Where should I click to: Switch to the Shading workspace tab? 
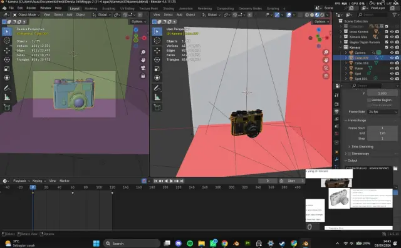[x=169, y=8]
